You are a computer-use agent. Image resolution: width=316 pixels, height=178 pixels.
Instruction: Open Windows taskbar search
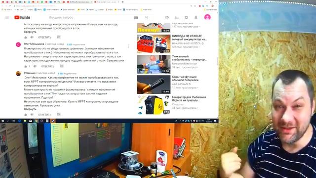pos(8,121)
